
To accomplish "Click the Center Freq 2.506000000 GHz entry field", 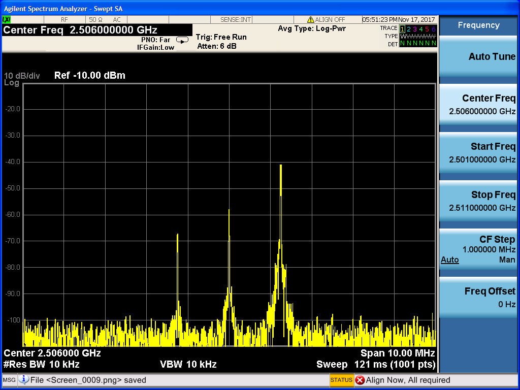I will [81, 30].
